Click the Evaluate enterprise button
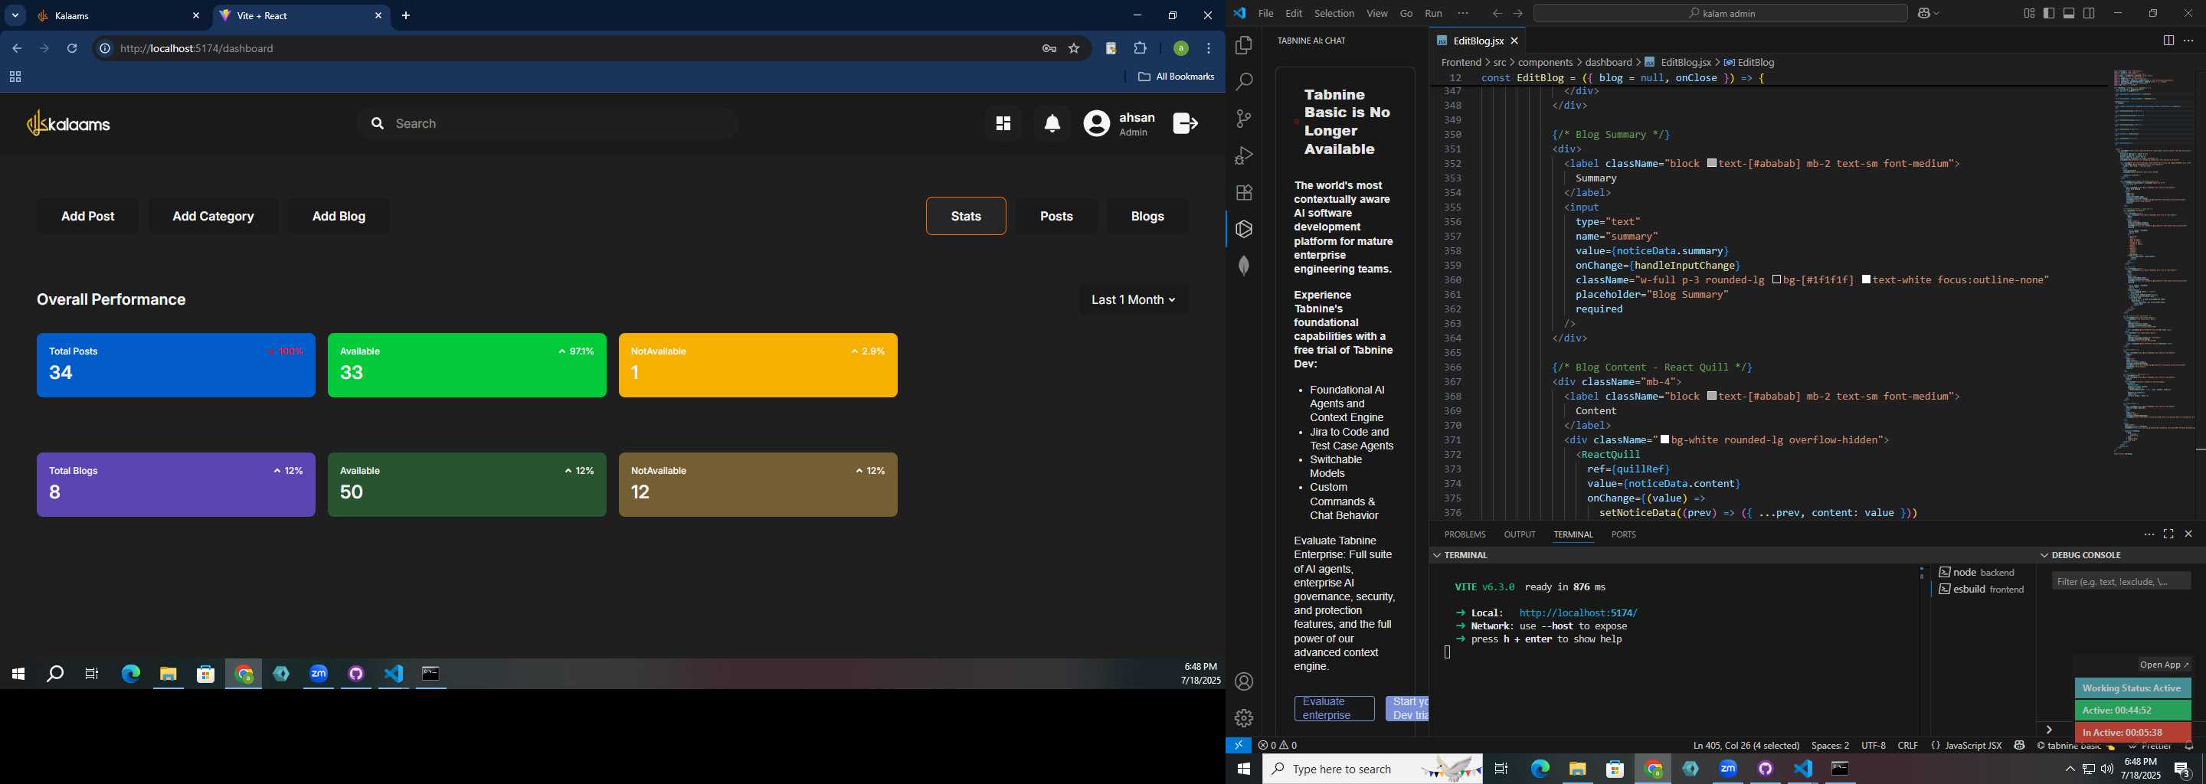Viewport: 2206px width, 784px height. (x=1334, y=709)
